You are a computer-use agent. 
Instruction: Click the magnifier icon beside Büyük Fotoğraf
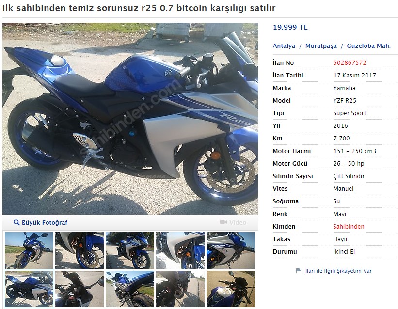[x=16, y=222]
